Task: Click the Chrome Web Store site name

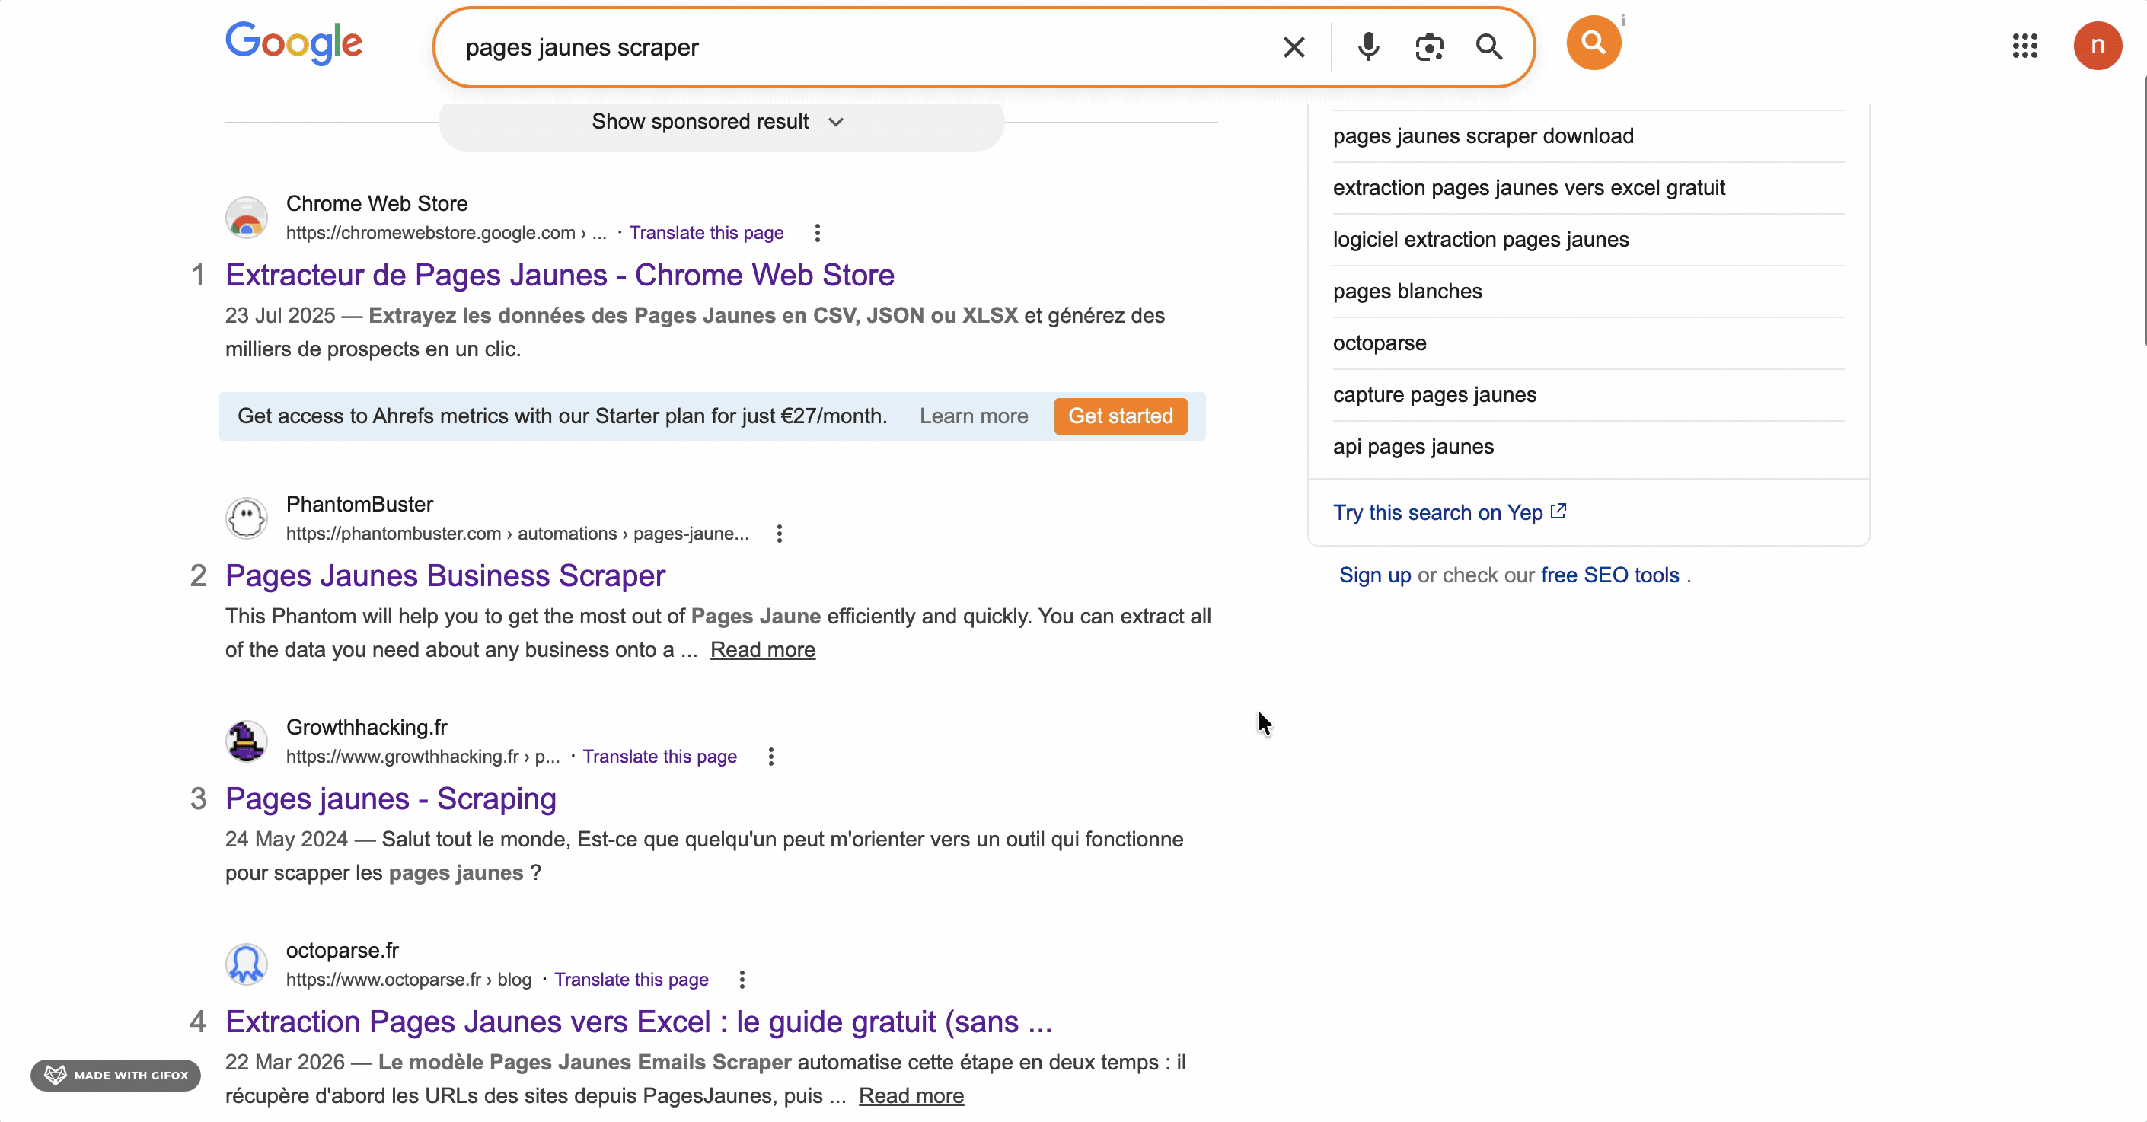Action: point(377,203)
